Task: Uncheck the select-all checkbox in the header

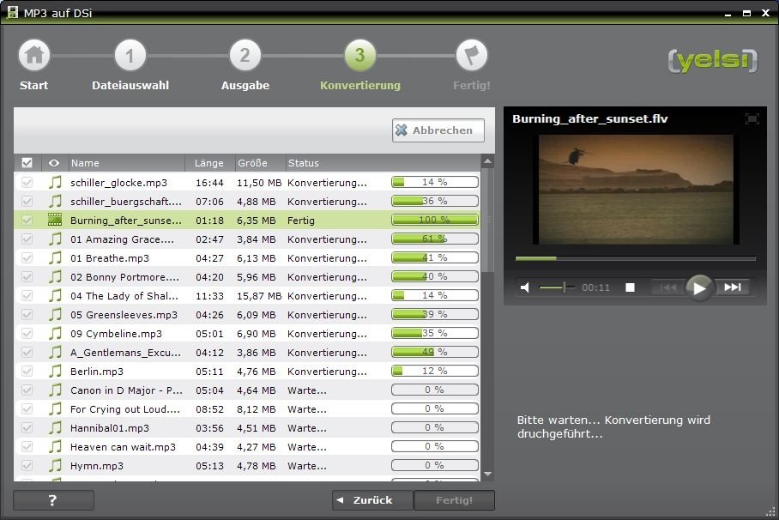Action: [27, 162]
